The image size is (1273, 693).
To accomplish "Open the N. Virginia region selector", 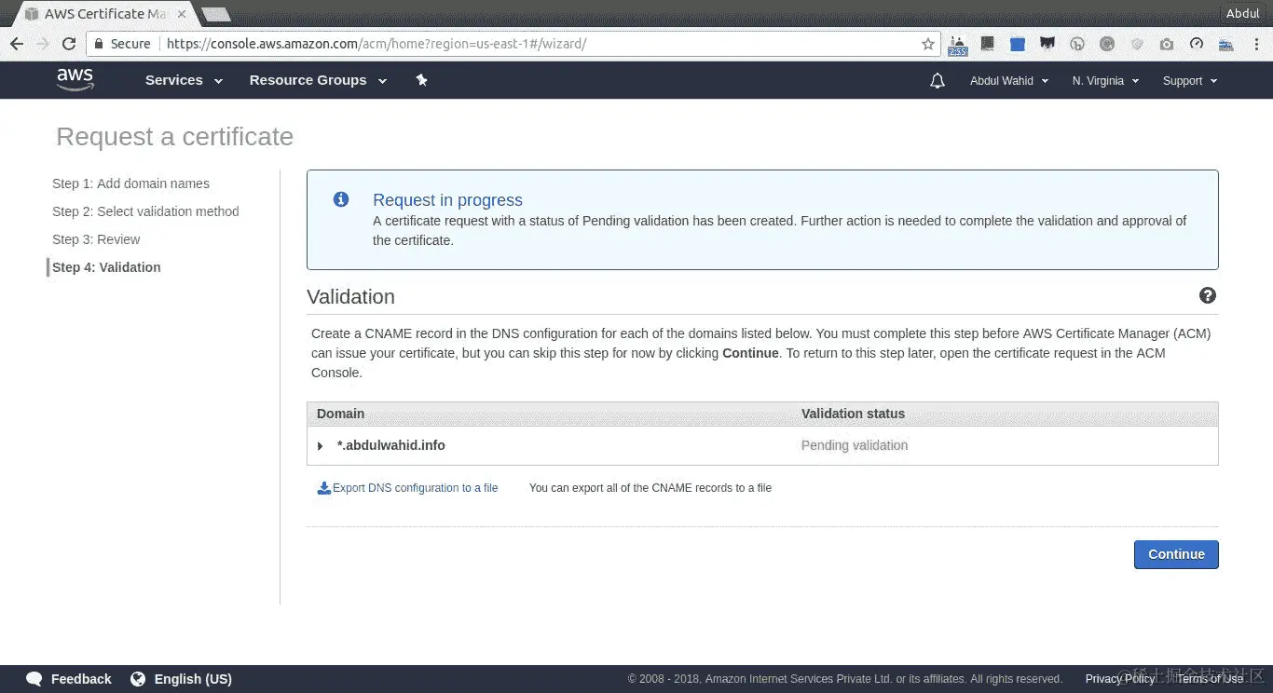I will click(1105, 81).
